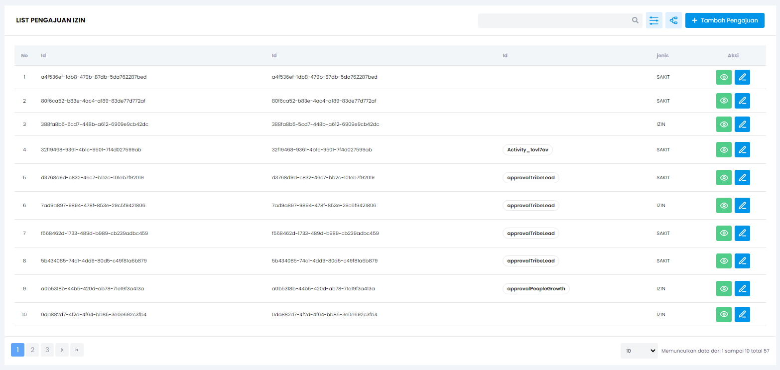Jump to last page double arrow

pos(77,350)
